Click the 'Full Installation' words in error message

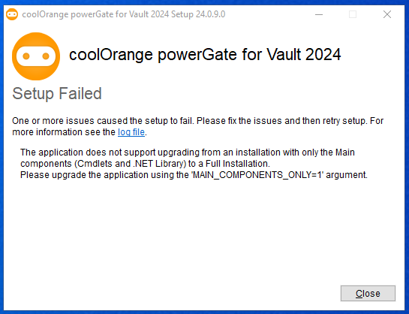coord(237,164)
